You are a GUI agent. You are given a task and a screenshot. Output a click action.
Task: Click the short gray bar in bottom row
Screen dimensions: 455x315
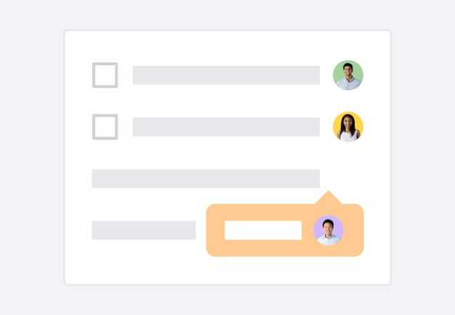tap(143, 230)
